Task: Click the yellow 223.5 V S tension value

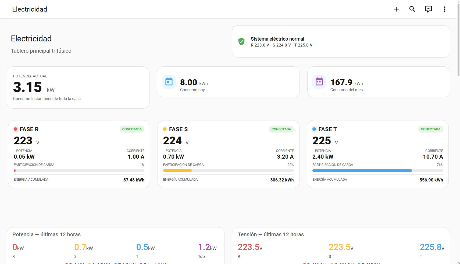Action: coord(341,247)
